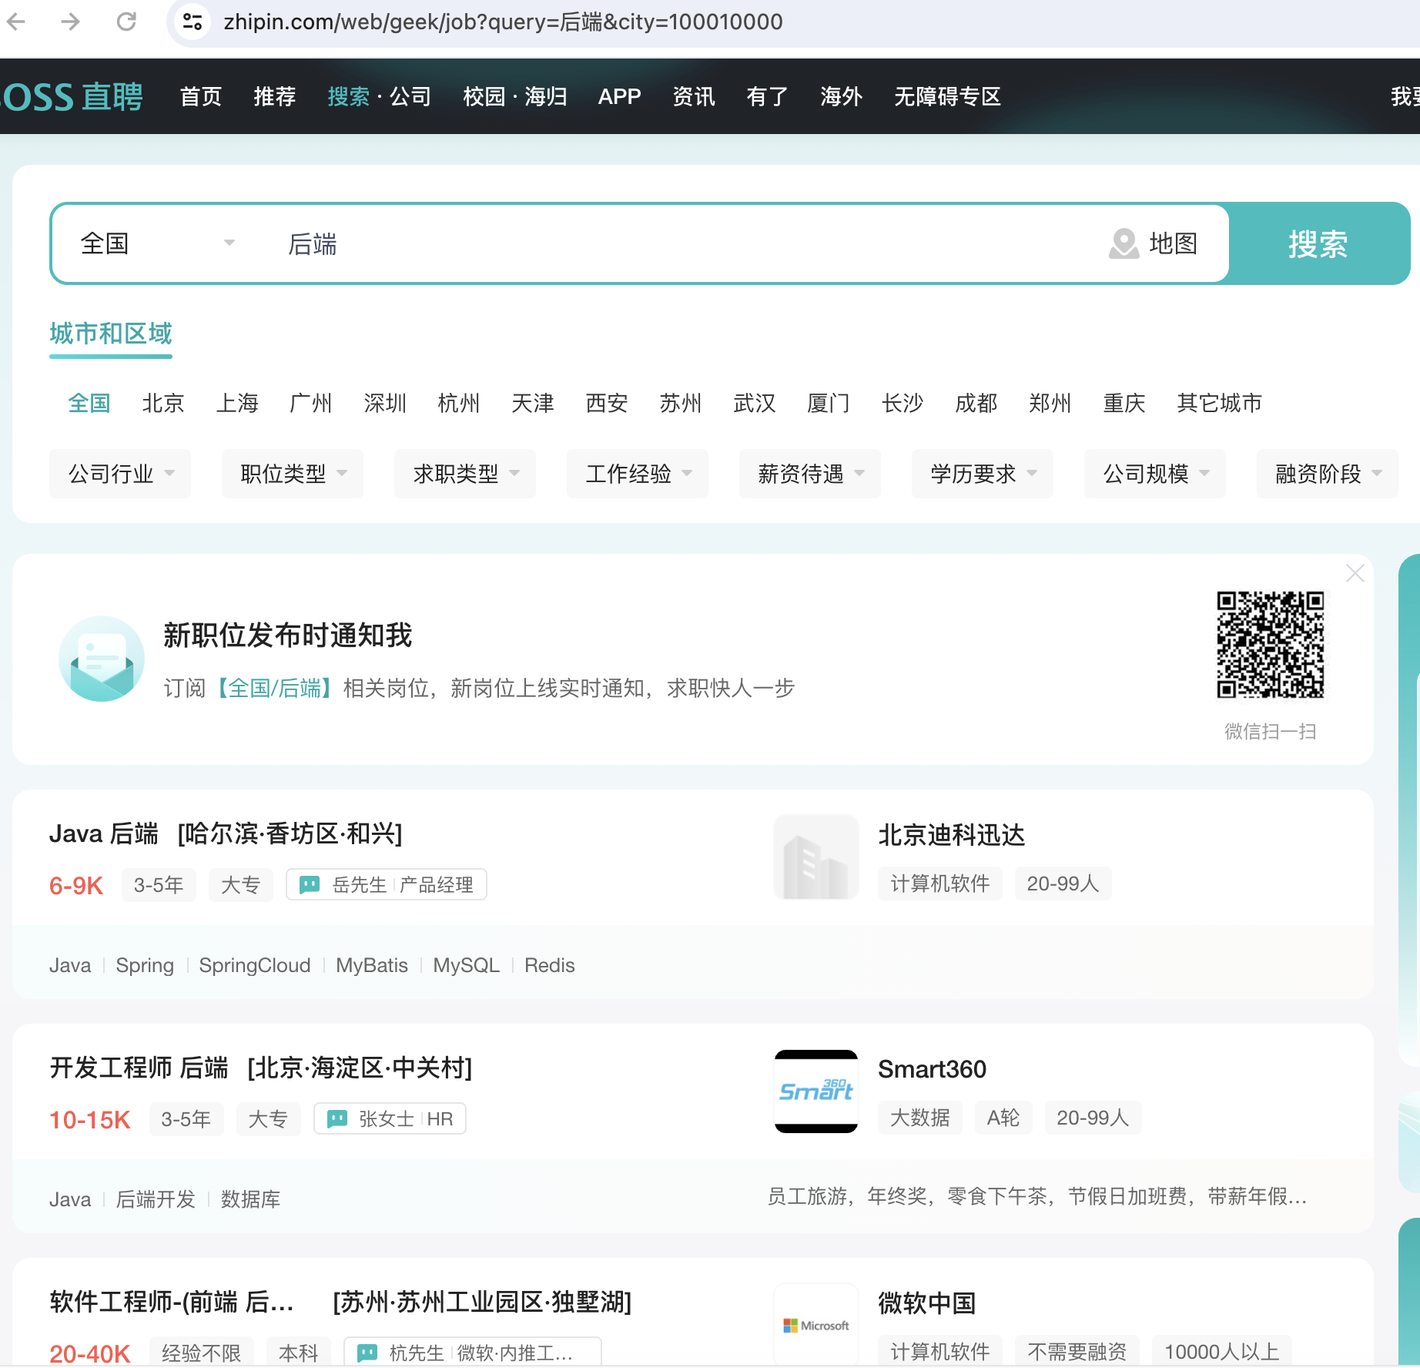Image resolution: width=1420 pixels, height=1368 pixels.
Task: Open the 薪资待遇 filter dropdown
Action: [810, 474]
